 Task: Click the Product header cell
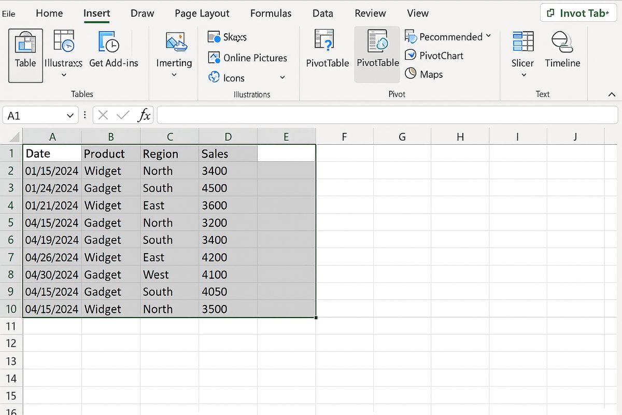(x=111, y=154)
